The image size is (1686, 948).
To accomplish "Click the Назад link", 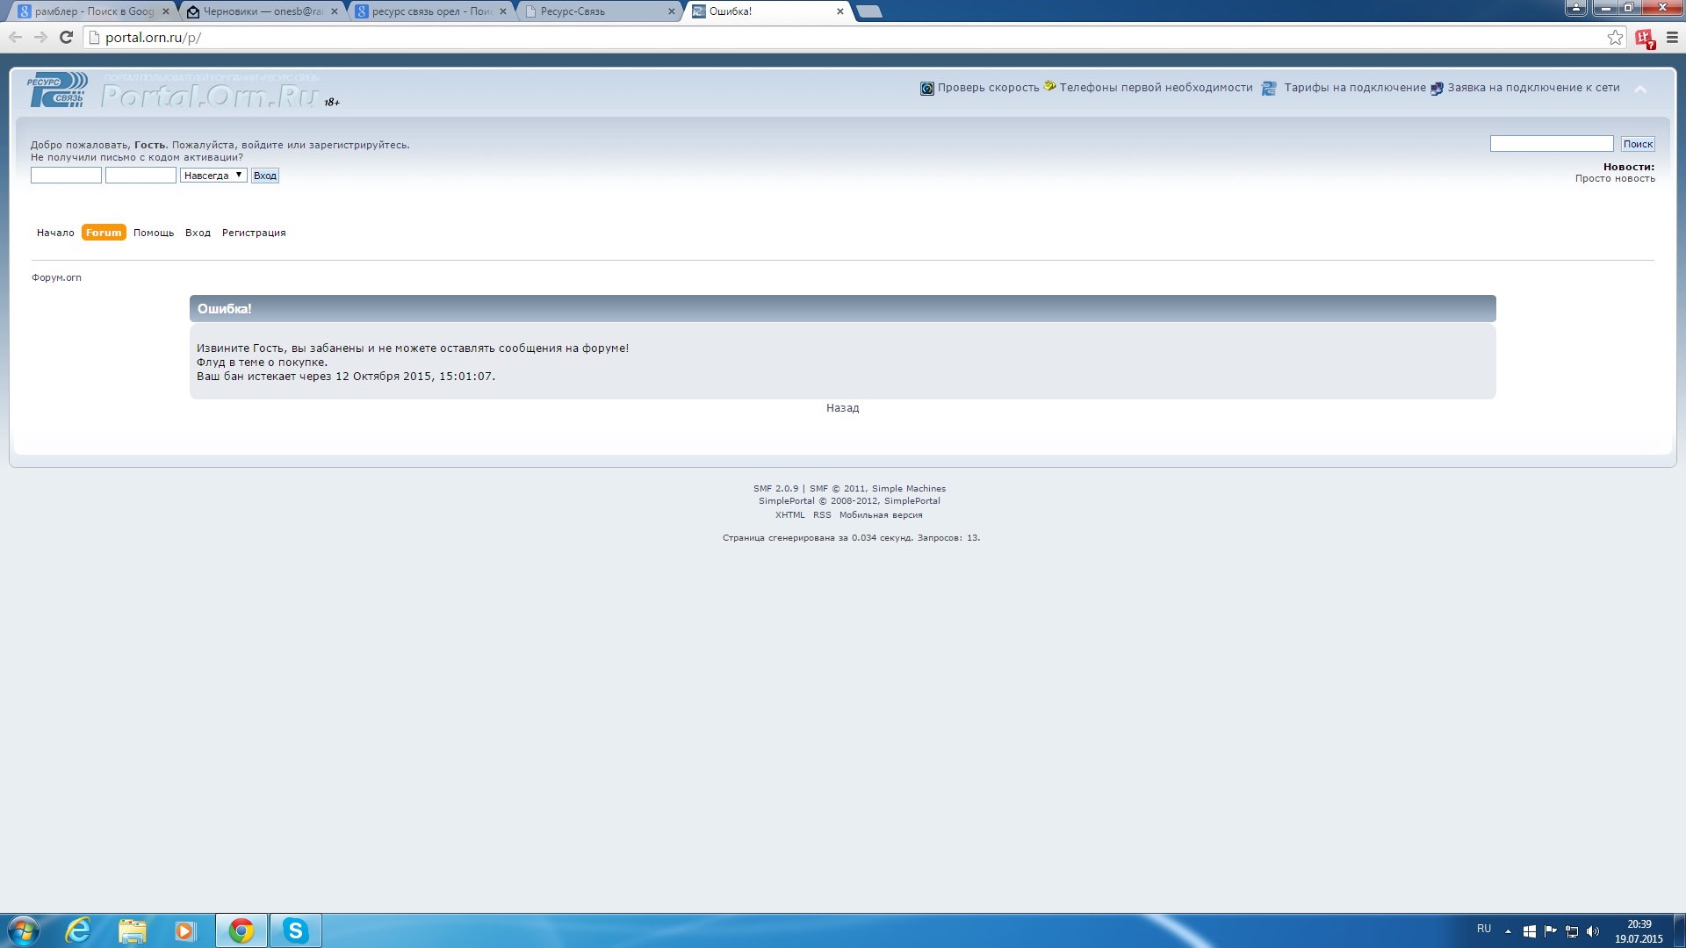I will pos(842,408).
